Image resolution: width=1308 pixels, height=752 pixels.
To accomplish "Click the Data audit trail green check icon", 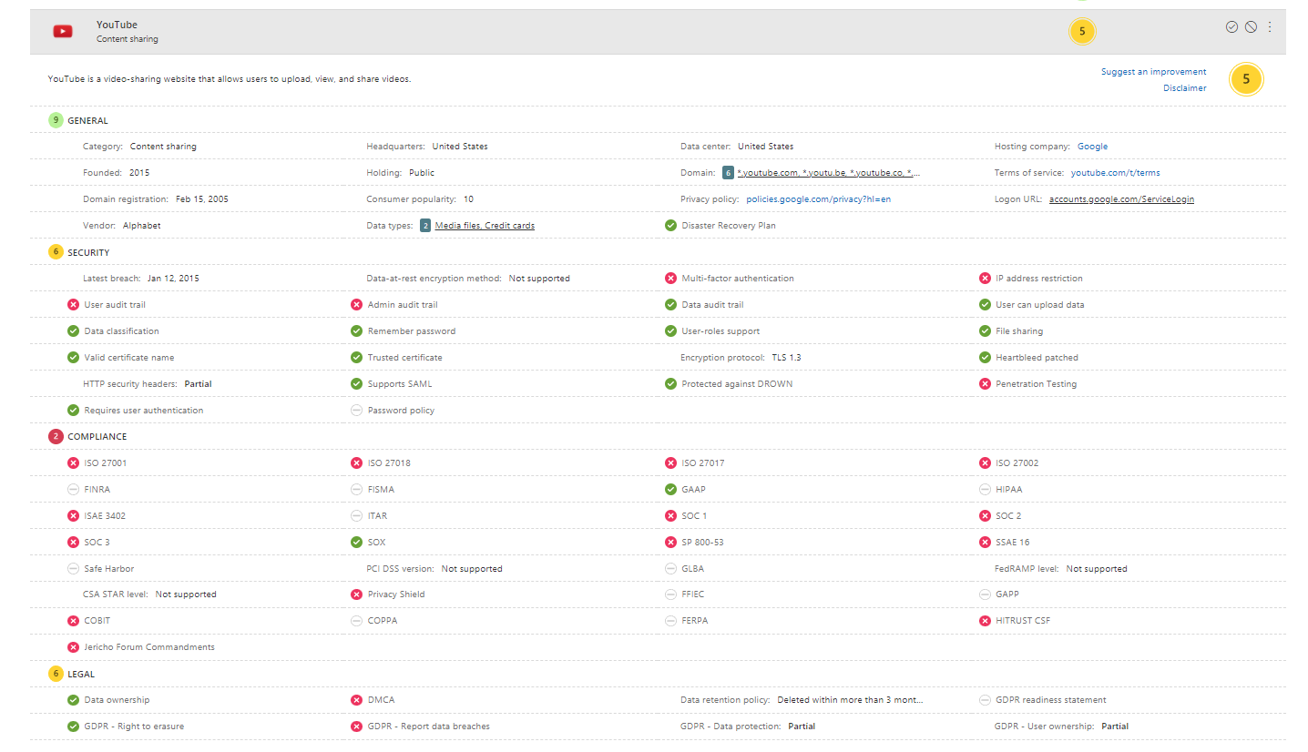I will point(670,305).
